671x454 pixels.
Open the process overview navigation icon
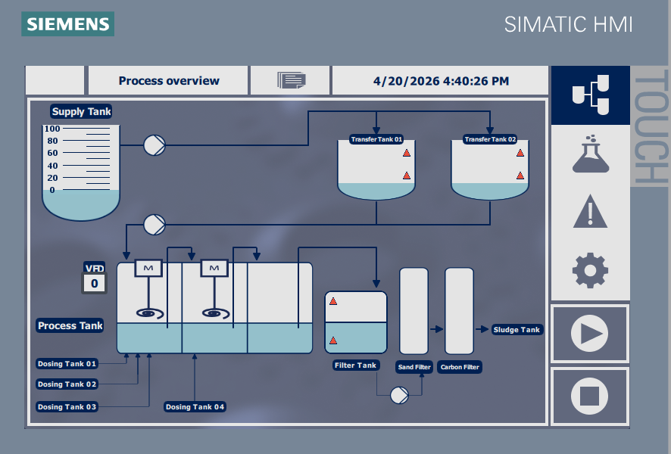(590, 95)
